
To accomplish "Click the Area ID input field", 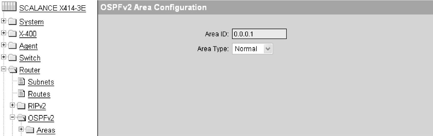I will [259, 34].
